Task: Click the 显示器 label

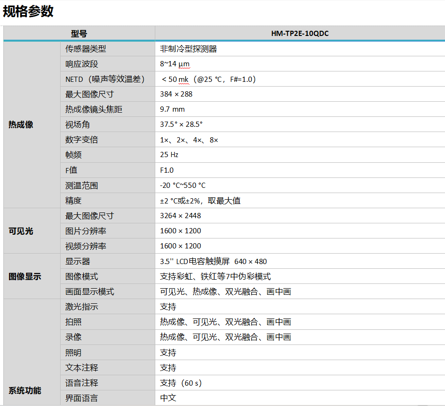Action: pos(78,261)
